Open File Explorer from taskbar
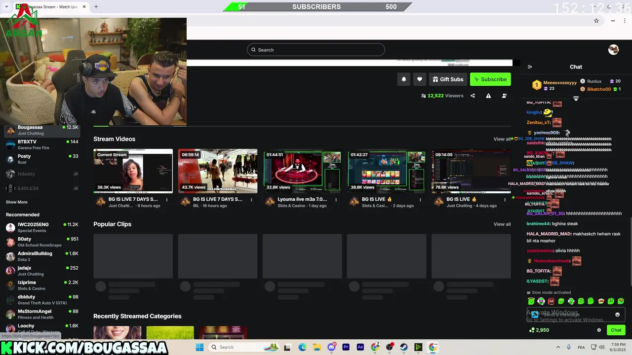Image resolution: width=632 pixels, height=355 pixels. click(316, 347)
